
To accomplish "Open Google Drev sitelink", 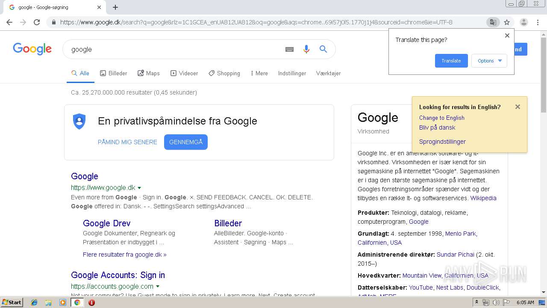I will click(107, 223).
